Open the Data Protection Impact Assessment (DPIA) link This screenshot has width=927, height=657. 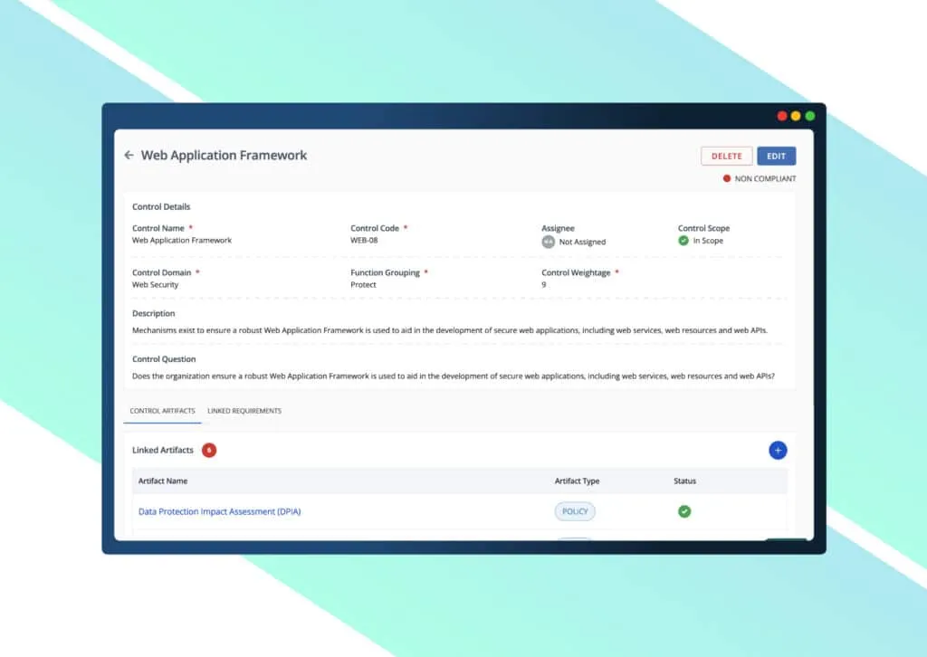click(x=219, y=511)
